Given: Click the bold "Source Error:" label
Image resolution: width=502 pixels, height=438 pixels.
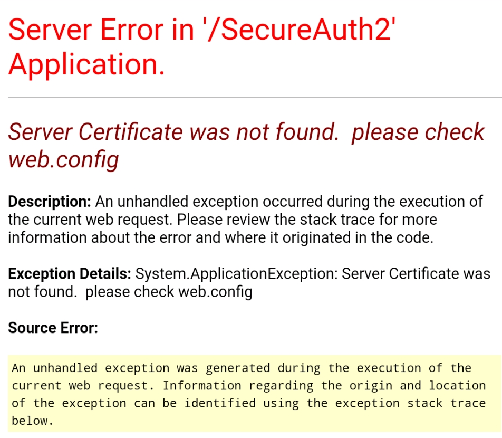Looking at the screenshot, I should [x=53, y=328].
